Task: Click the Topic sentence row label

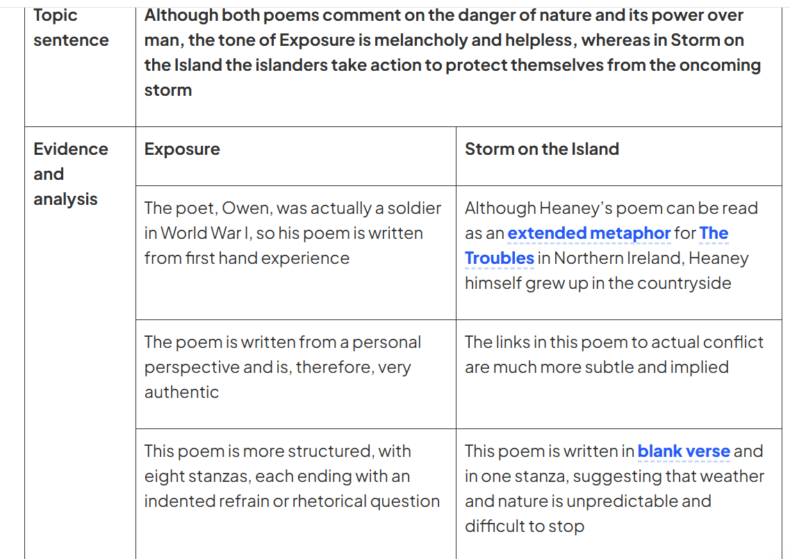Action: click(71, 28)
